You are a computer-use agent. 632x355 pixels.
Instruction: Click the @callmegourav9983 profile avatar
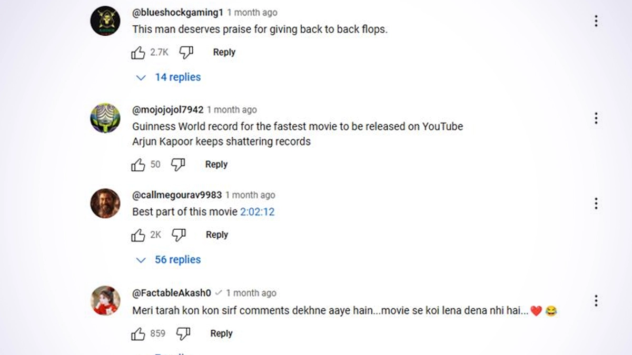[105, 204]
